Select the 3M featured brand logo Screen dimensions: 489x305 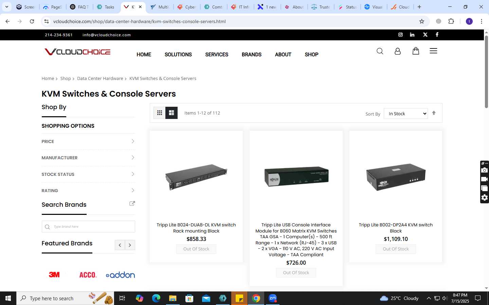(x=54, y=275)
